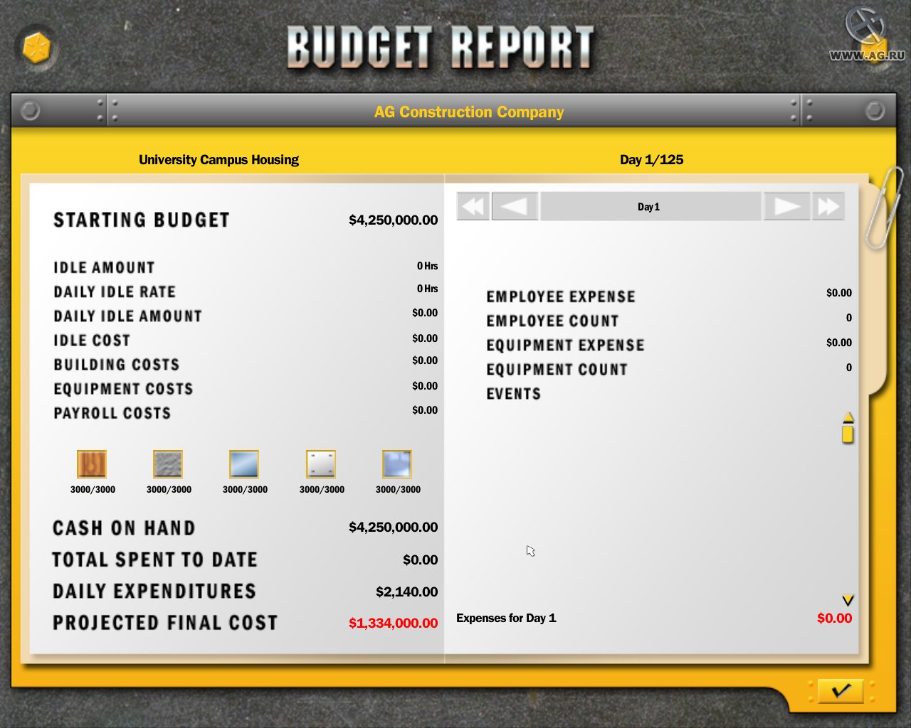Screen dimensions: 911x728
Task: Go to next day arrow
Action: point(786,207)
